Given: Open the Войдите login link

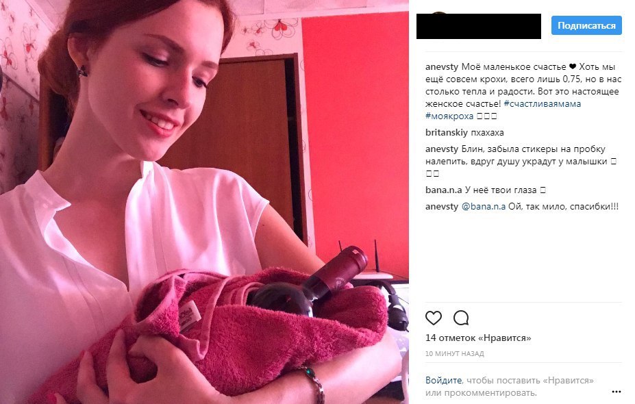Looking at the screenshot, I should point(443,381).
